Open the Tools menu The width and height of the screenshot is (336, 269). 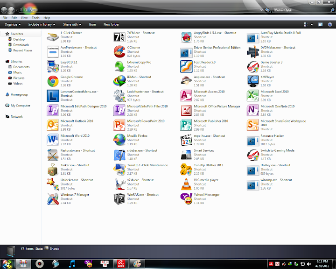pos(35,18)
